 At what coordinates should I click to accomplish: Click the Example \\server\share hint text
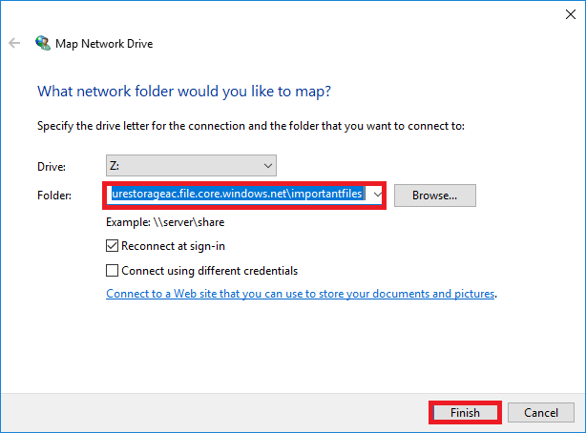pyautogui.click(x=165, y=222)
